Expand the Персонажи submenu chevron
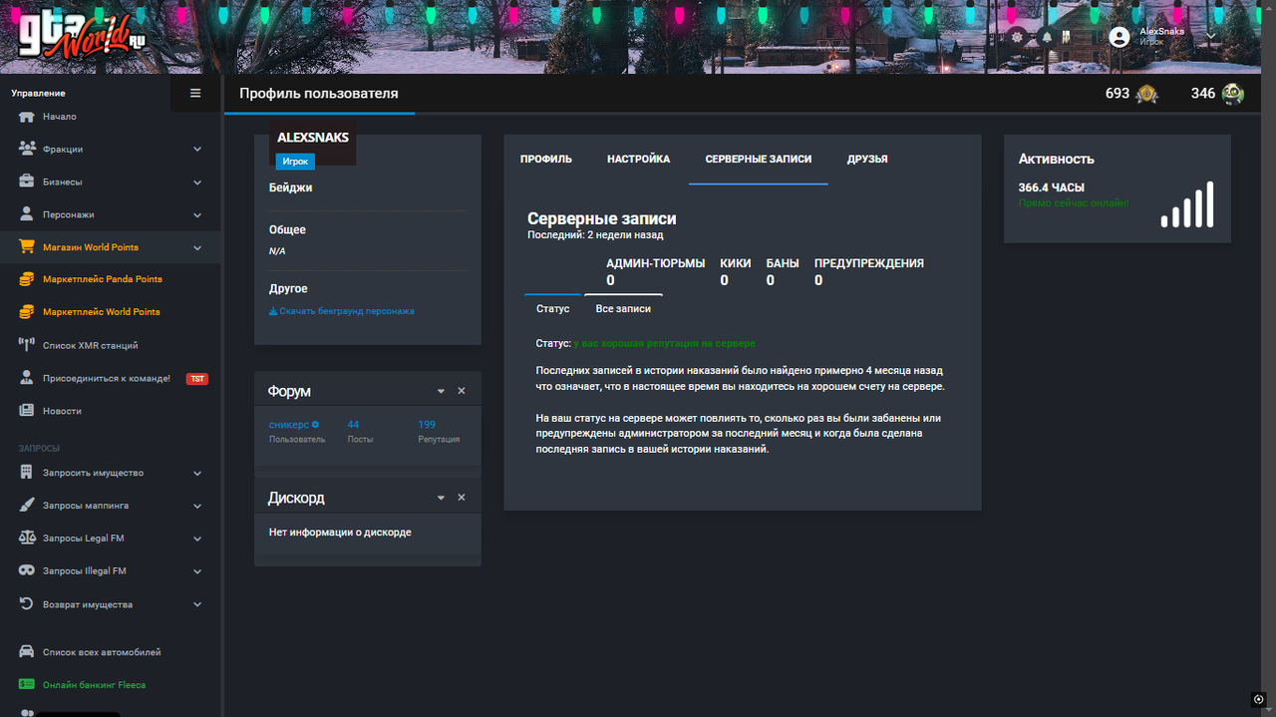1276x717 pixels. [x=197, y=214]
